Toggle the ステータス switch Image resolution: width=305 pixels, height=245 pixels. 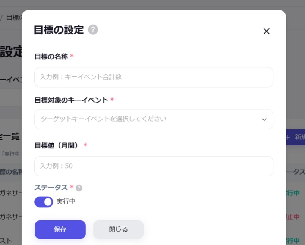coord(44,202)
